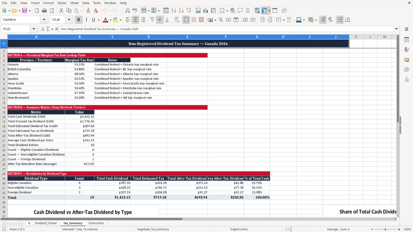Export directly as PDF
Viewport: 413px width, 232px height.
(x=37, y=11)
